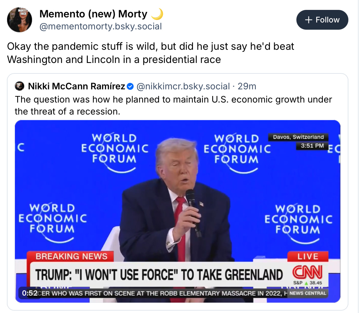
Task: Open the 29m timestamp link
Action: (x=247, y=86)
